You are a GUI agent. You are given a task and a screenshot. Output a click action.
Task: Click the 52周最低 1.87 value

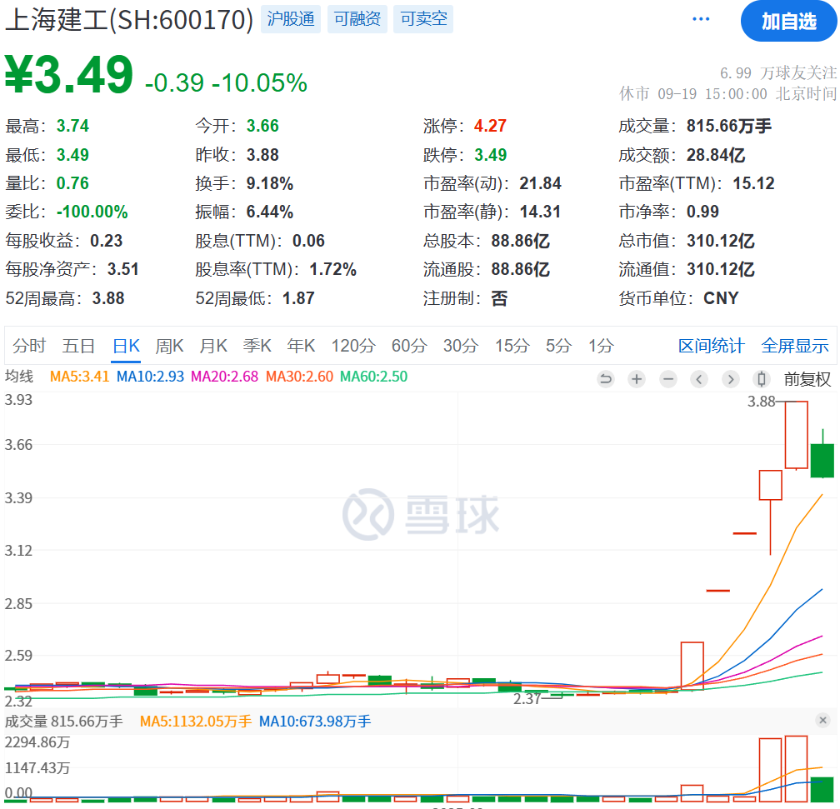click(298, 298)
